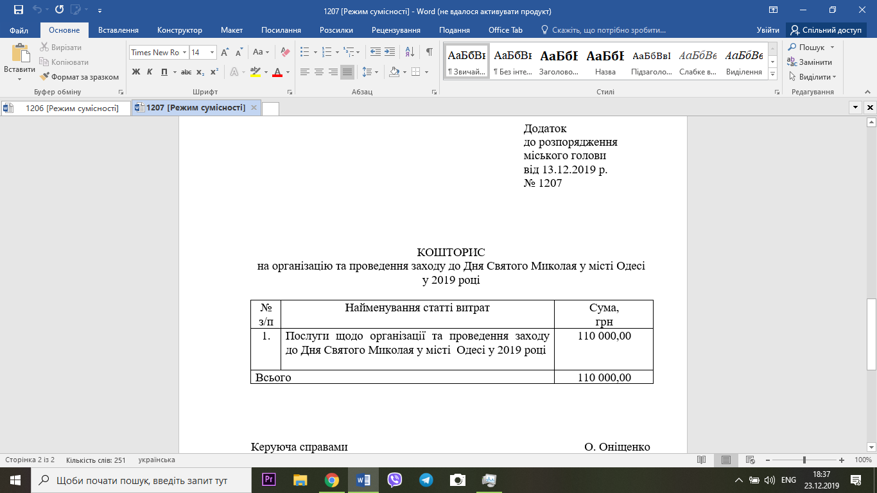Expand the Styles gallery with the More arrow
Viewport: 877px width, 493px height.
point(772,74)
